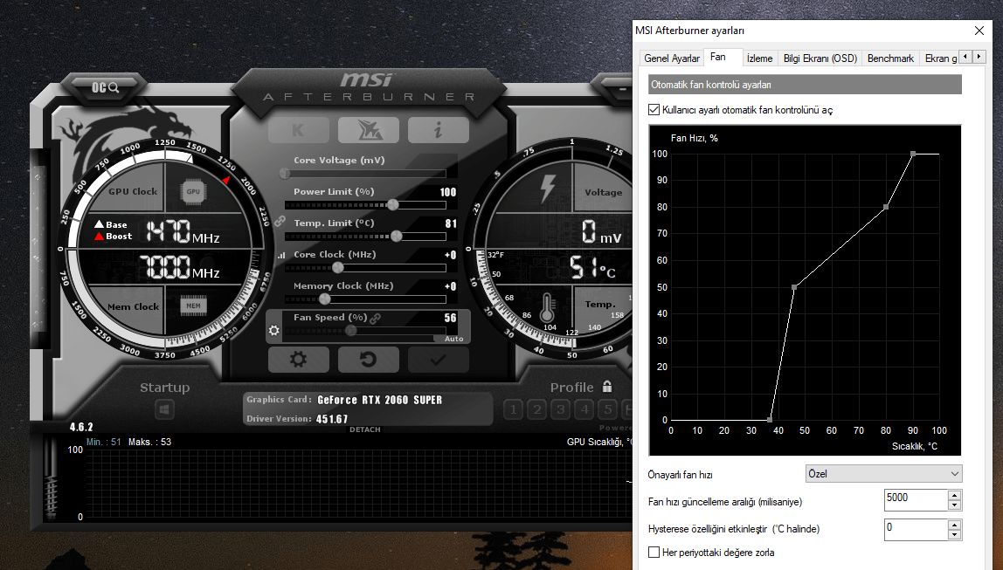Open the OC Scanner search button
This screenshot has height=570, width=1003.
coord(106,87)
